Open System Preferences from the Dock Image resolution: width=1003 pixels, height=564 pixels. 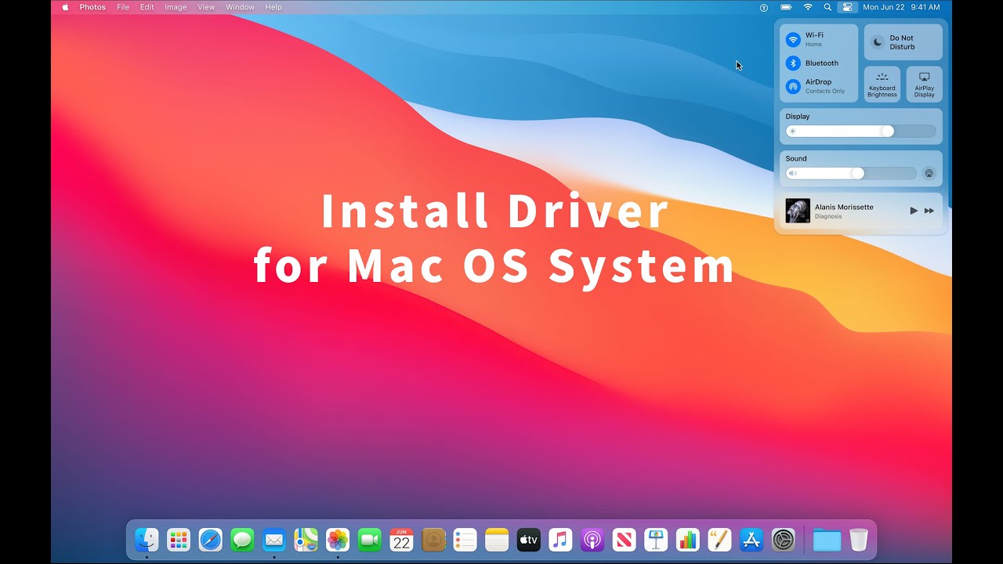point(784,540)
